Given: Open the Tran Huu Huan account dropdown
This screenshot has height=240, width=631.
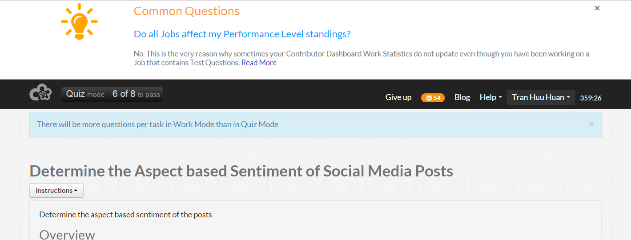Looking at the screenshot, I should [x=540, y=97].
